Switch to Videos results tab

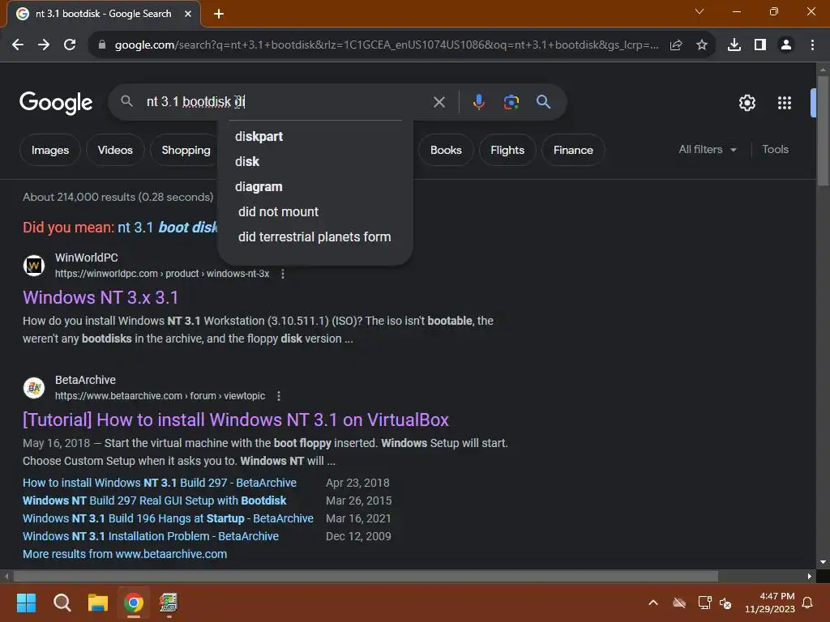point(115,150)
